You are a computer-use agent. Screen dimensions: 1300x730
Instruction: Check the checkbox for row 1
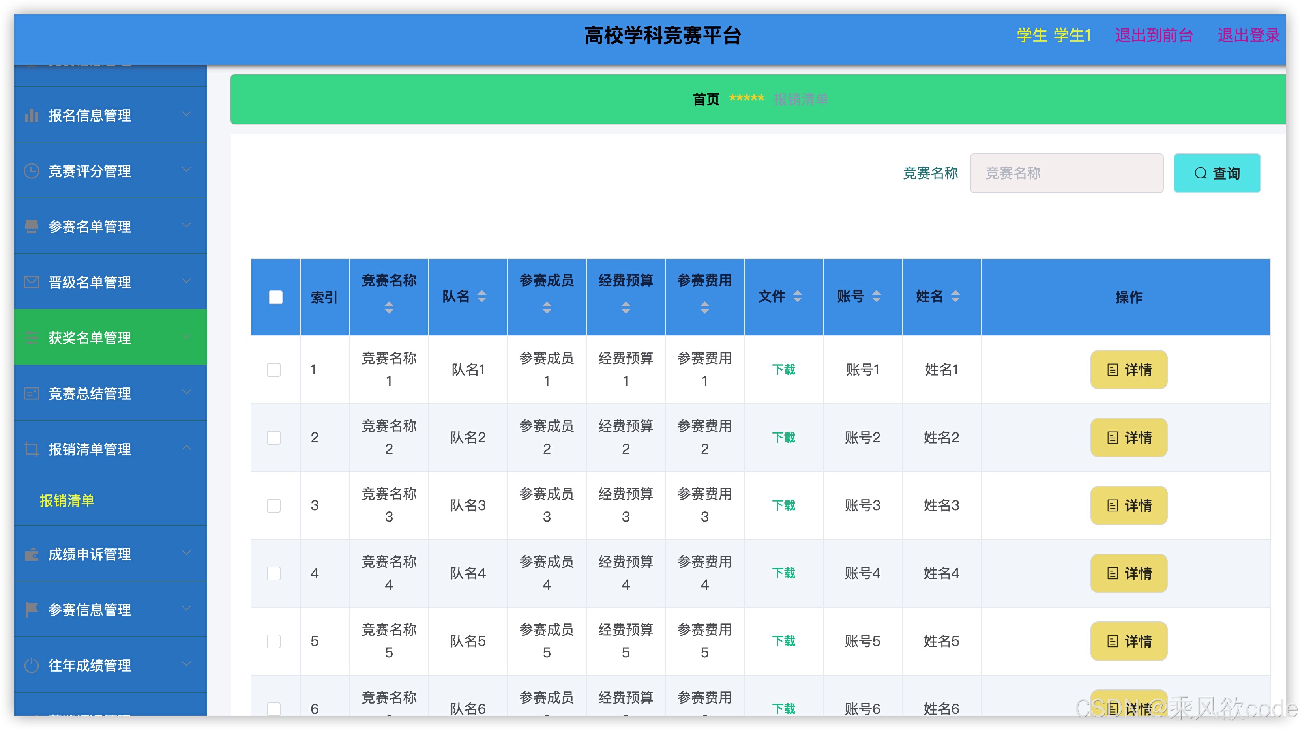274,370
